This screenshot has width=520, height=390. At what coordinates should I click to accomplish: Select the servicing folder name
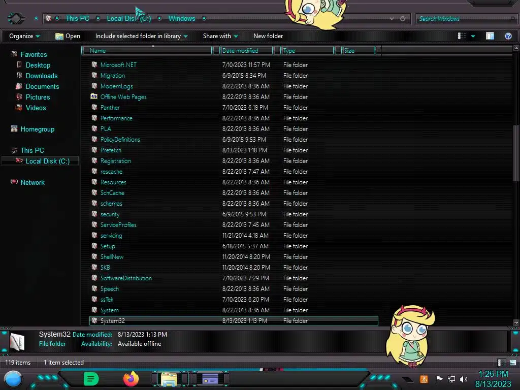pos(111,236)
